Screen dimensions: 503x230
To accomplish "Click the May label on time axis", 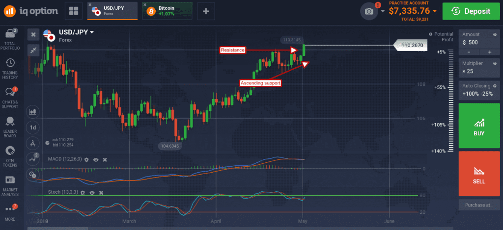I will click(x=303, y=221).
